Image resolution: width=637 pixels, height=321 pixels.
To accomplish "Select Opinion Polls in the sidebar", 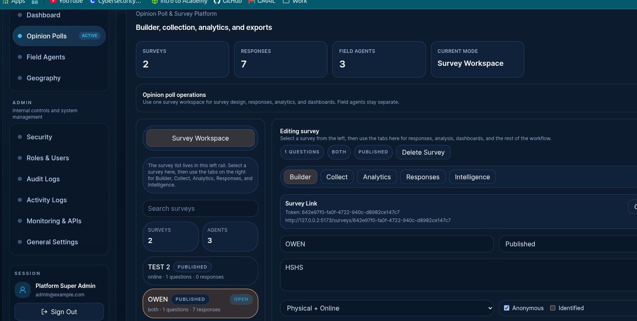I will click(x=59, y=36).
